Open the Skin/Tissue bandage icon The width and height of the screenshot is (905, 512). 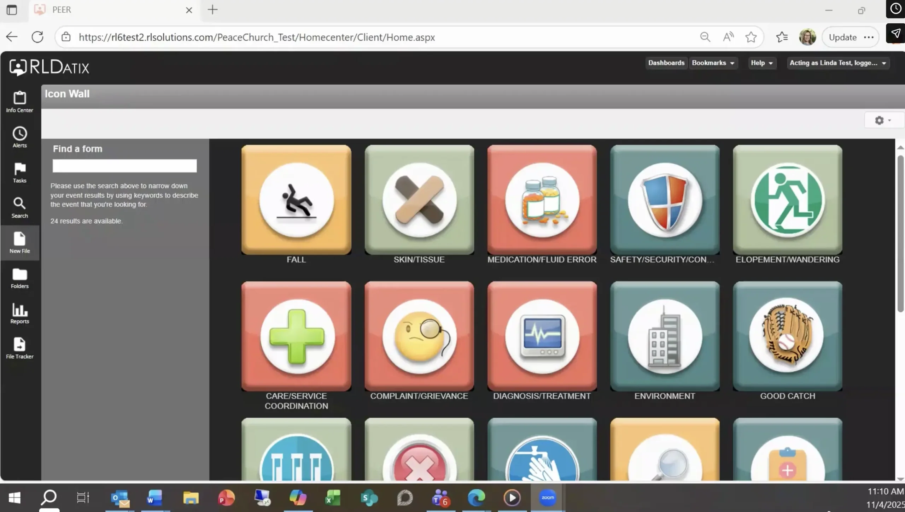click(419, 200)
